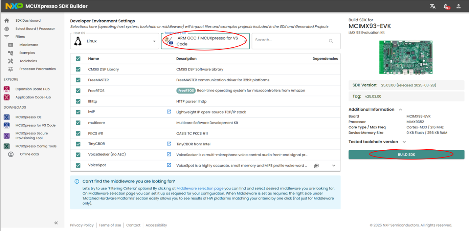Click the BUILD SDK button
This screenshot has width=469, height=231.
406,154
